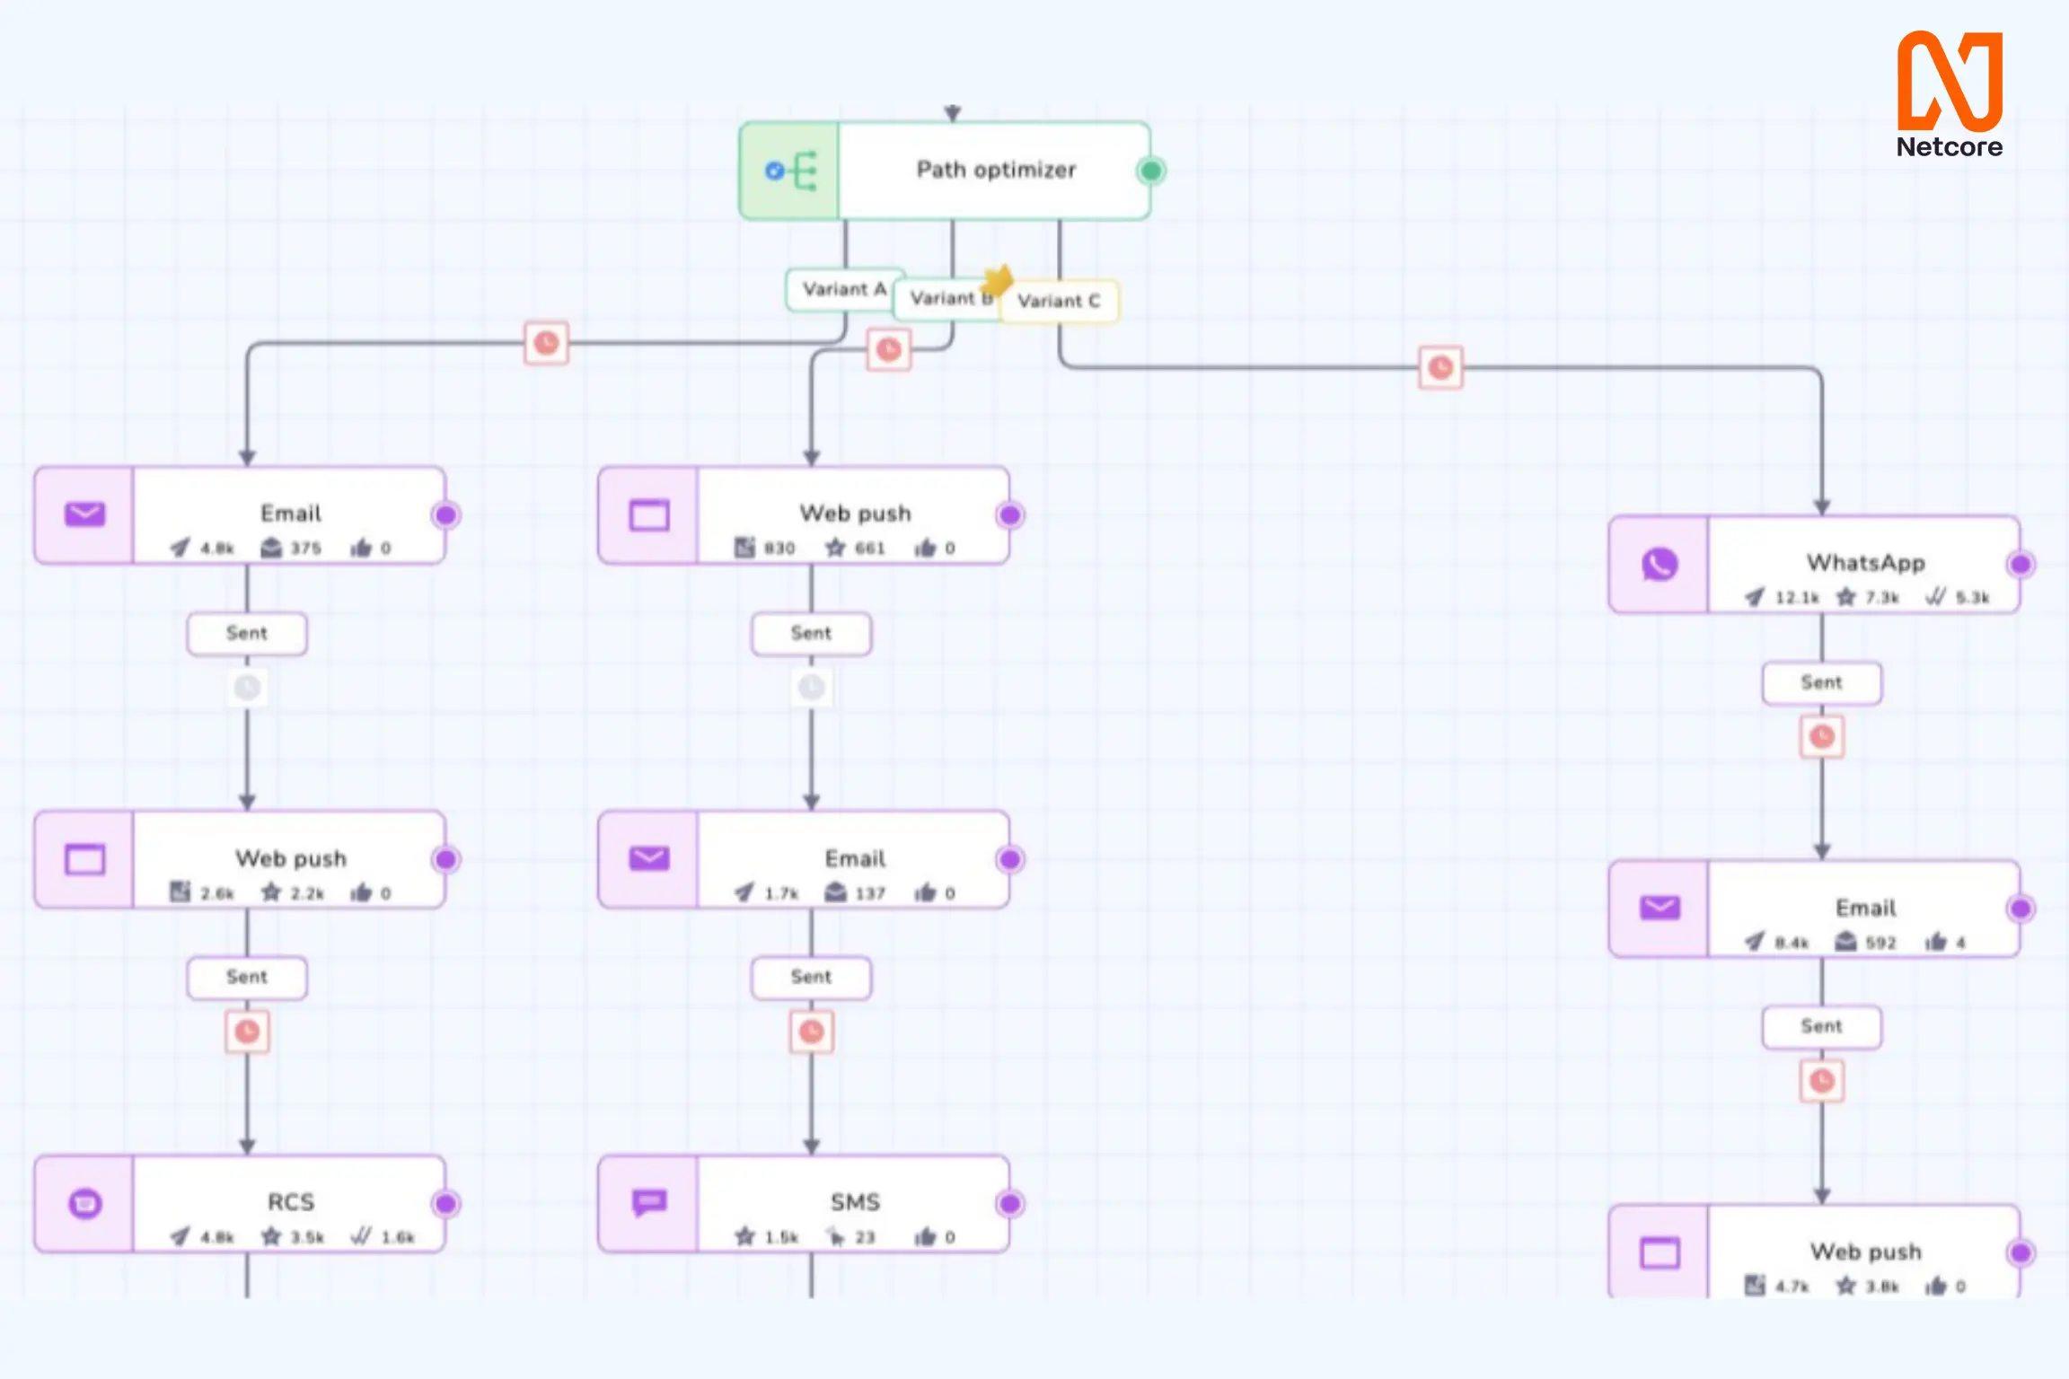This screenshot has height=1379, width=2069.
Task: Click the green connector dot on Path optimizer
Action: pyautogui.click(x=1150, y=171)
